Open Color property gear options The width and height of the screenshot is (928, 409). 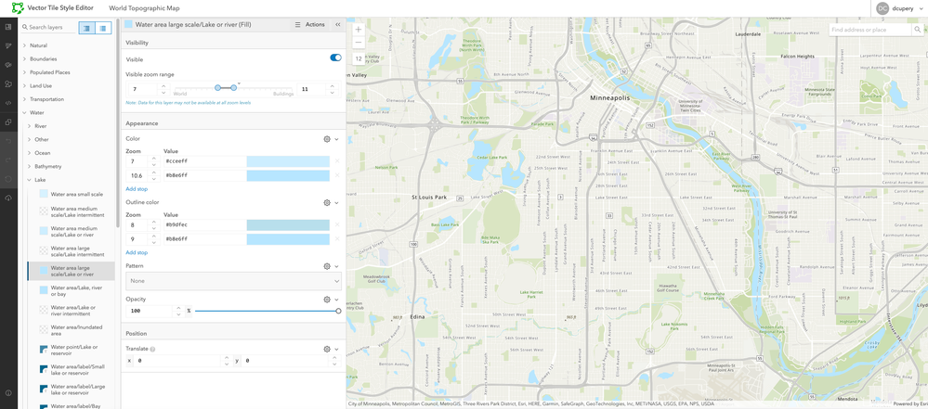coord(327,139)
